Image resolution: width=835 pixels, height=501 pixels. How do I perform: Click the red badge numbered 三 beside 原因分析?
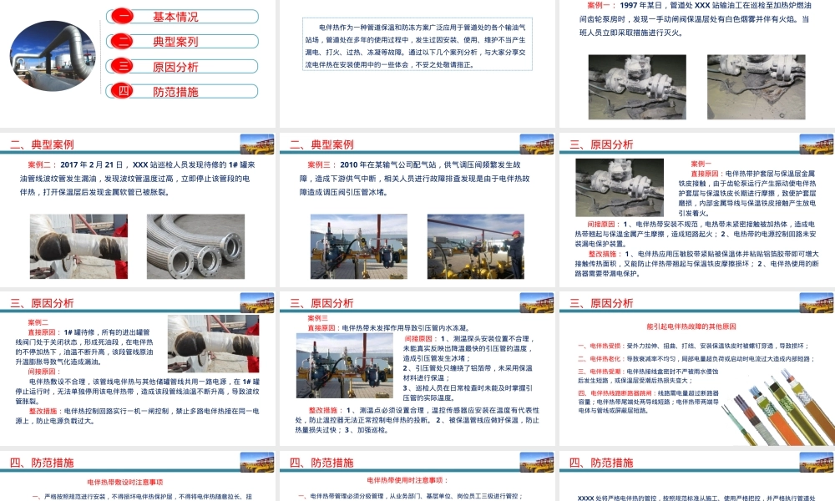click(123, 66)
